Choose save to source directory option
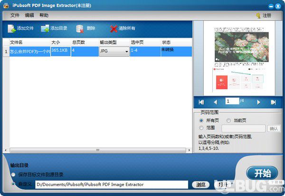This screenshot has width=285, height=196. point(13,175)
